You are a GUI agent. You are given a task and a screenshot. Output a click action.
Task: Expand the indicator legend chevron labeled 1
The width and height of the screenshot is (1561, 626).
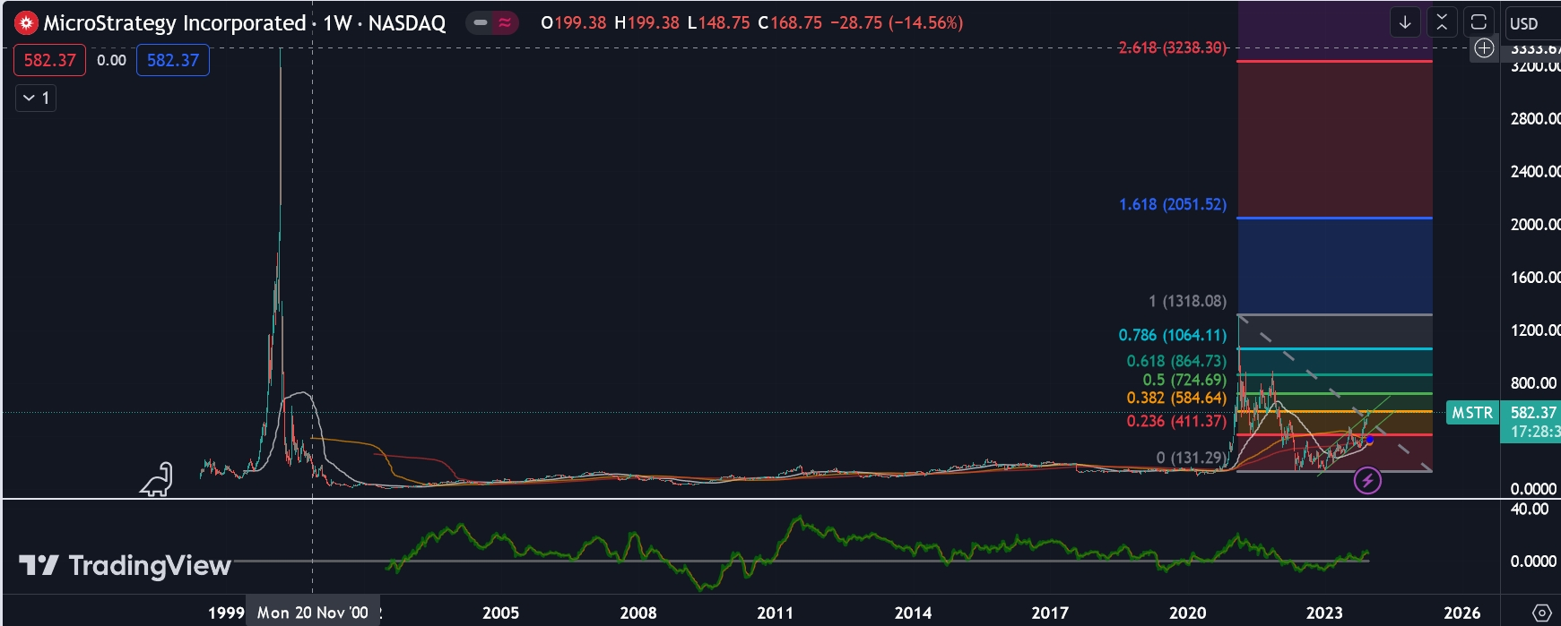point(36,98)
